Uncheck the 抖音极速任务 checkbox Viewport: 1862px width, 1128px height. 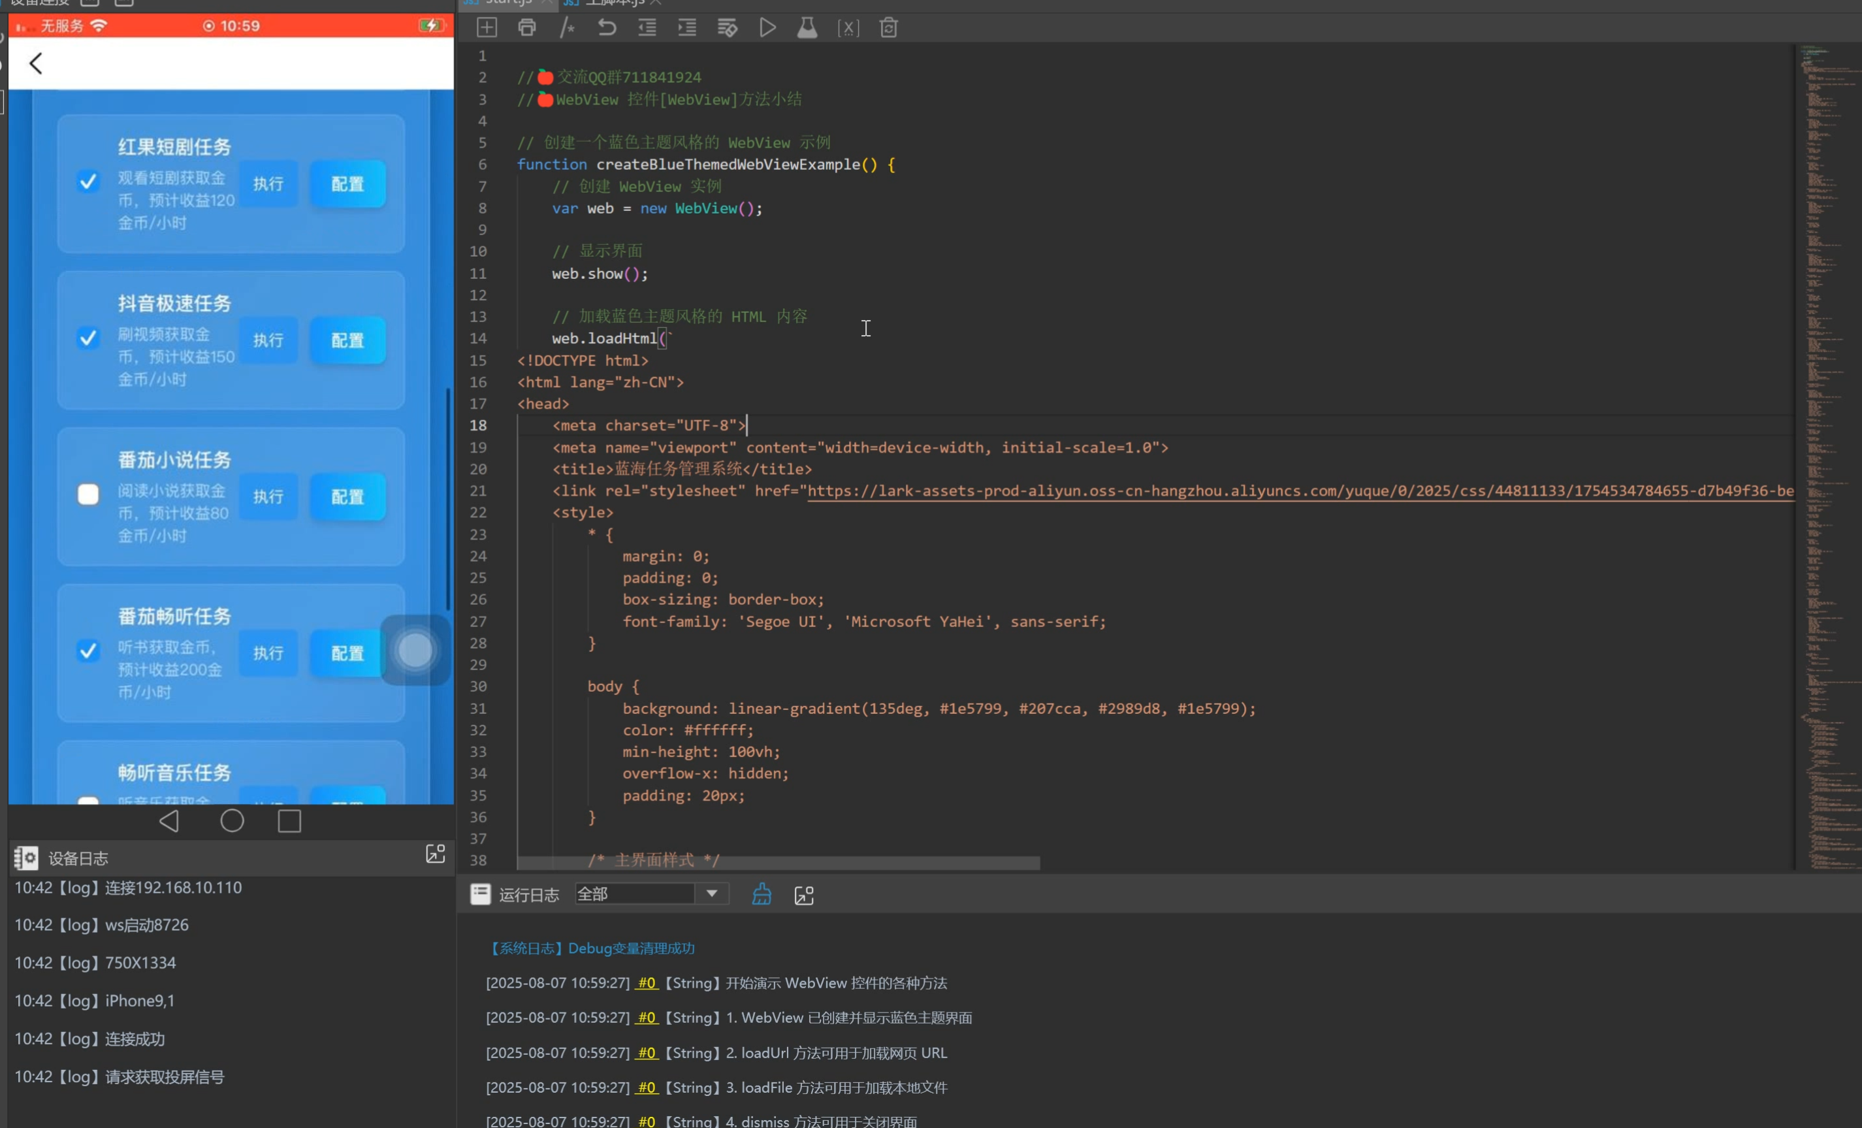click(x=88, y=338)
